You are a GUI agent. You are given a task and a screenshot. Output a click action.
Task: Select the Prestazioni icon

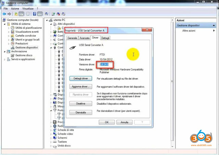pyautogui.click(x=13, y=43)
